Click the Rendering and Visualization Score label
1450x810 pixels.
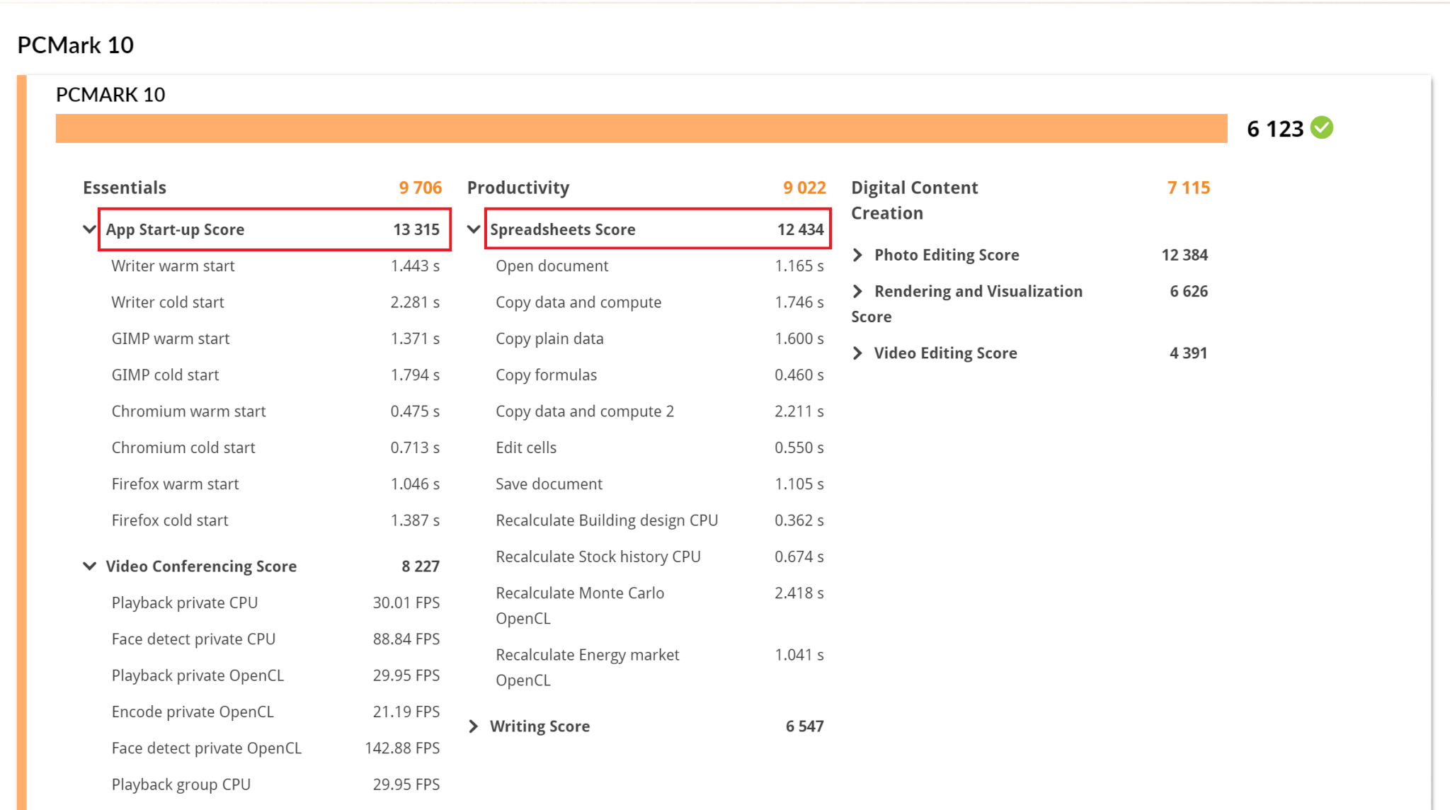click(x=967, y=304)
